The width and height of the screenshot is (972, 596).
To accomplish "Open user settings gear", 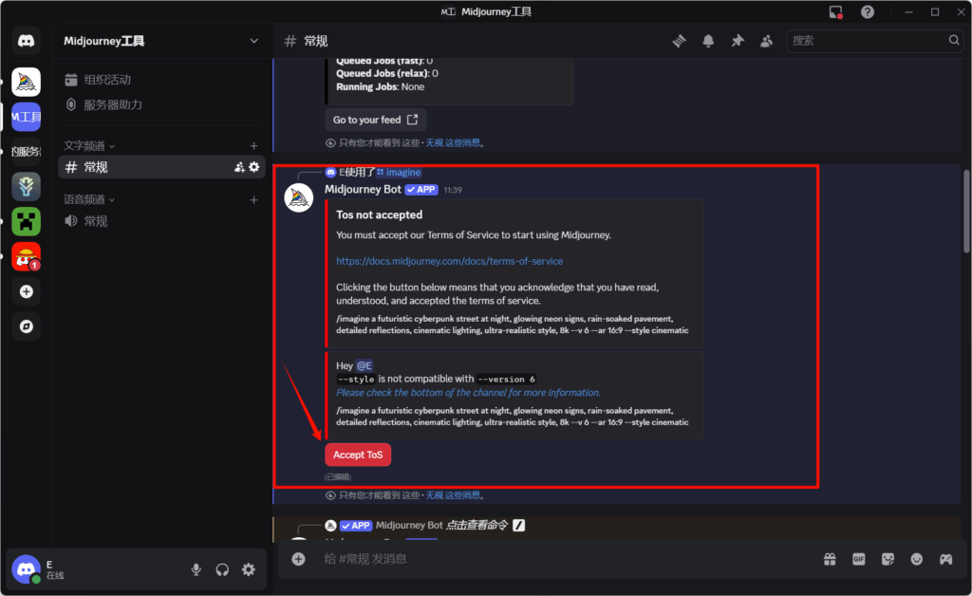I will [249, 569].
